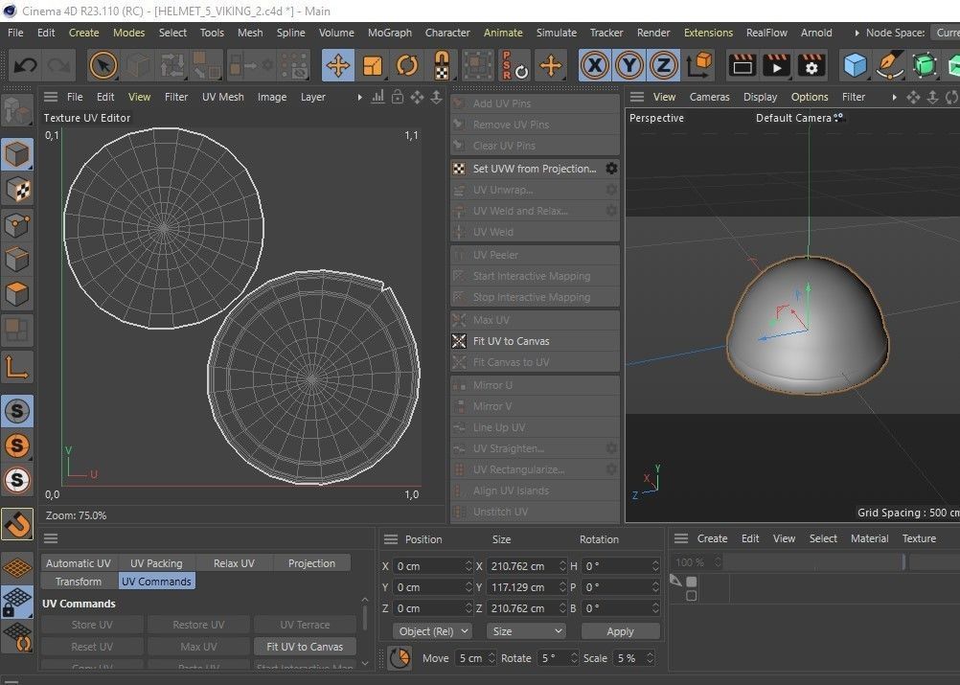Toggle the X axis lock
Image resolution: width=960 pixels, height=685 pixels.
pyautogui.click(x=595, y=65)
